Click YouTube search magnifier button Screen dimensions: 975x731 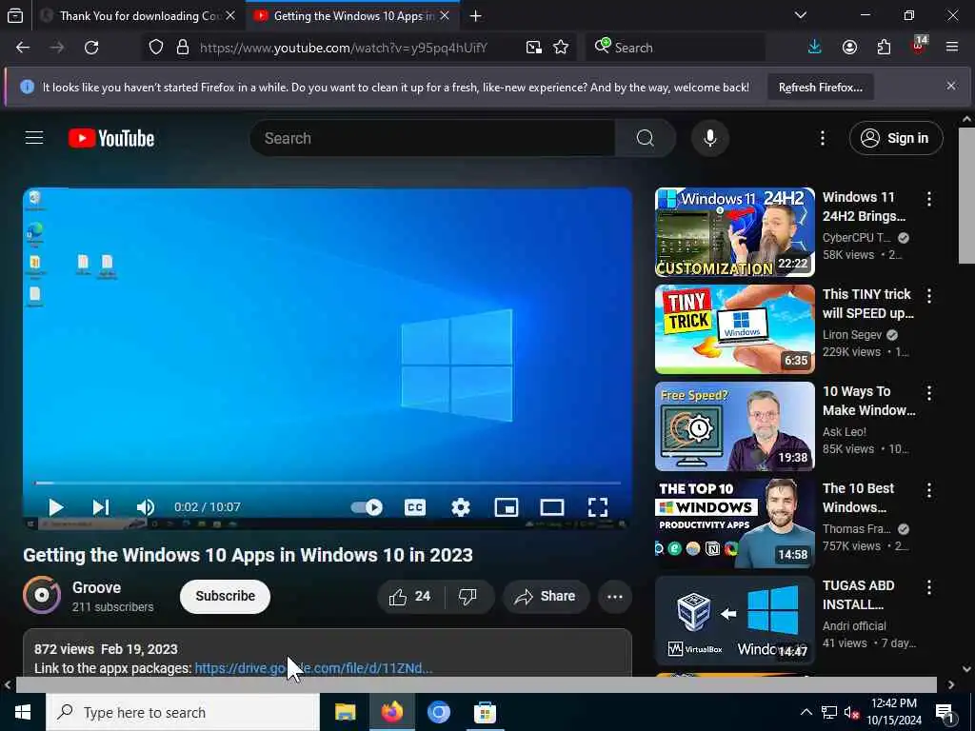pos(646,138)
